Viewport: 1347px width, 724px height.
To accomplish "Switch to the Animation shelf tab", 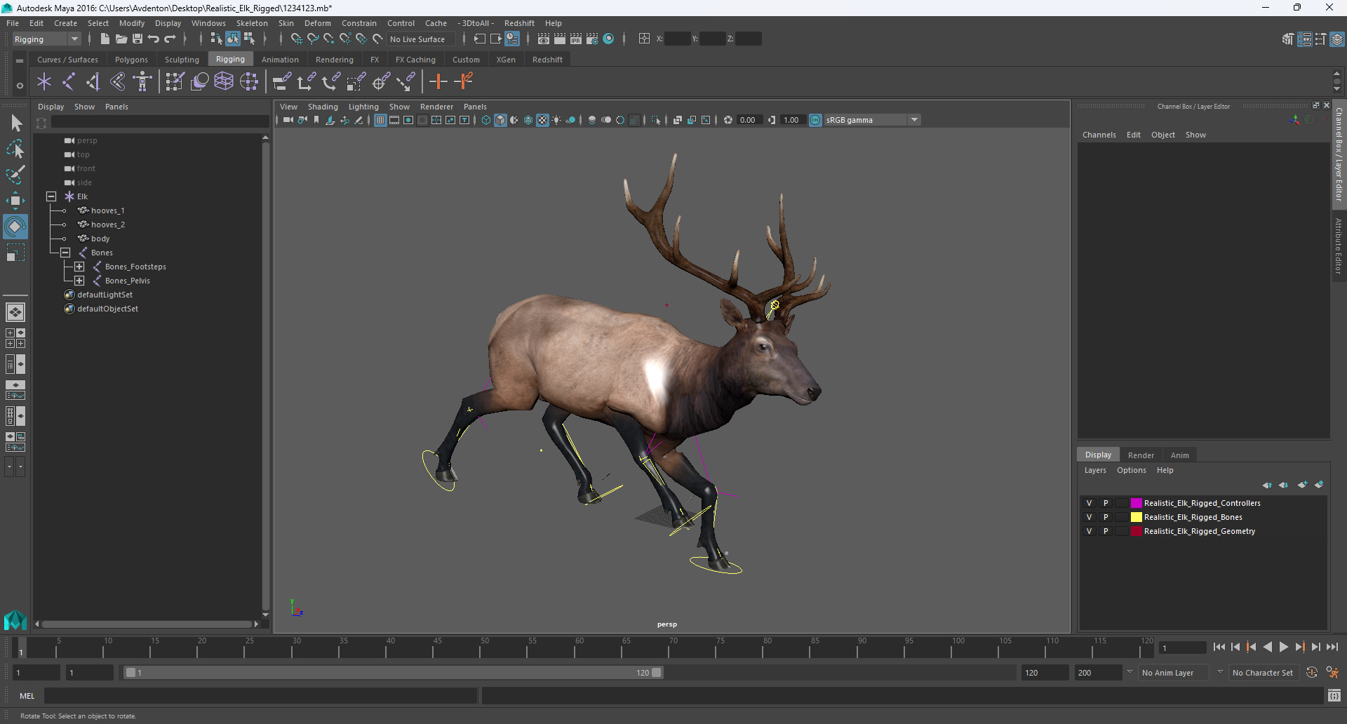I will [x=280, y=60].
